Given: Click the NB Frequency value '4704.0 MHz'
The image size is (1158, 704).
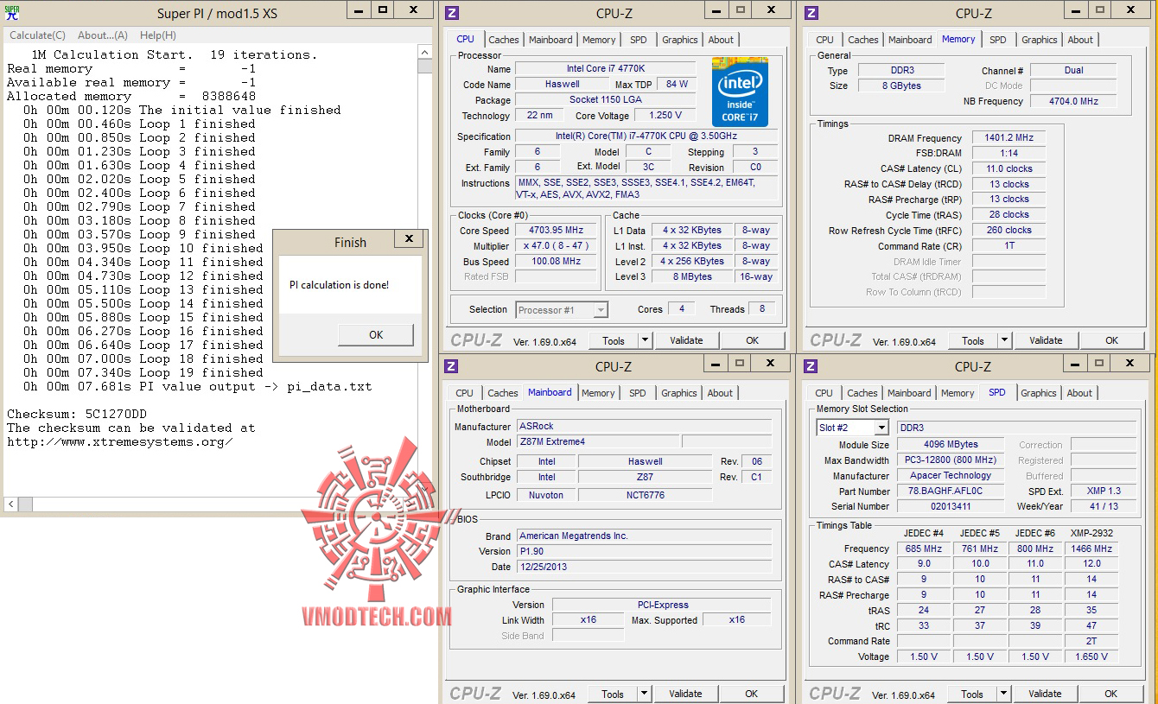Looking at the screenshot, I should pyautogui.click(x=1074, y=101).
